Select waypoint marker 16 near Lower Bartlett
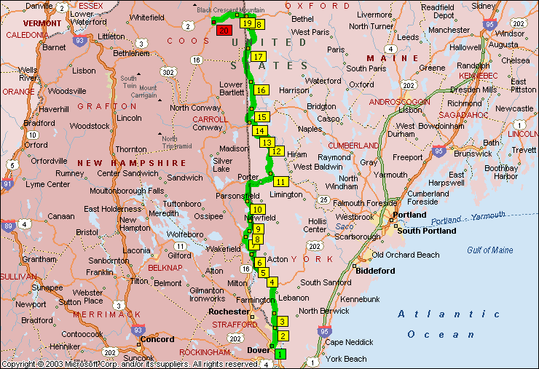This screenshot has height=369, width=539. coord(261,90)
